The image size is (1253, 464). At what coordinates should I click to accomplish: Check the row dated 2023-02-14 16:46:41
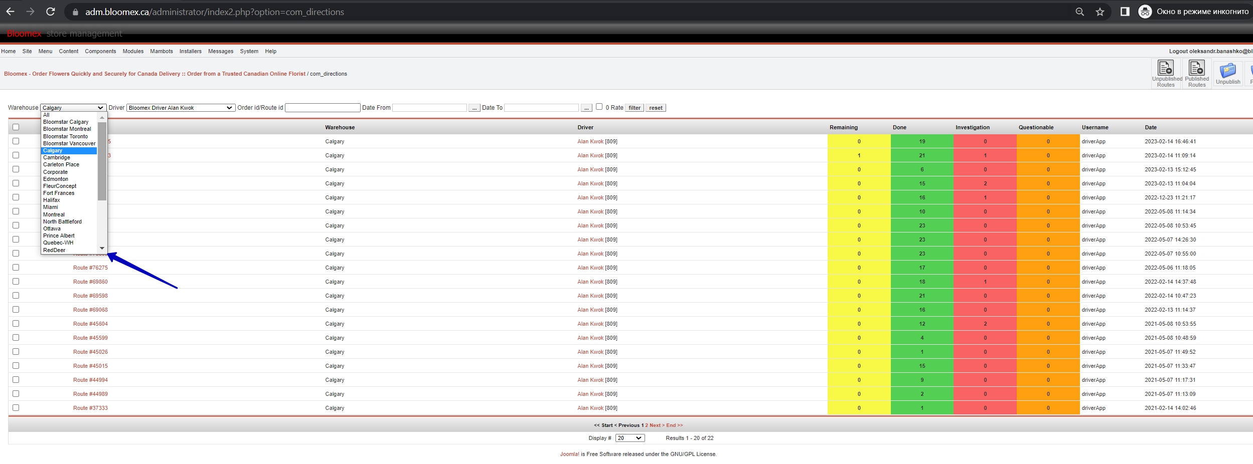coord(16,141)
